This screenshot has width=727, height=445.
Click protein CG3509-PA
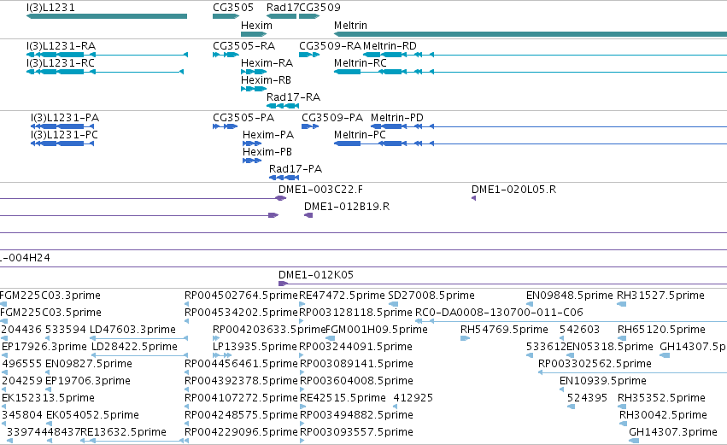click(x=332, y=118)
